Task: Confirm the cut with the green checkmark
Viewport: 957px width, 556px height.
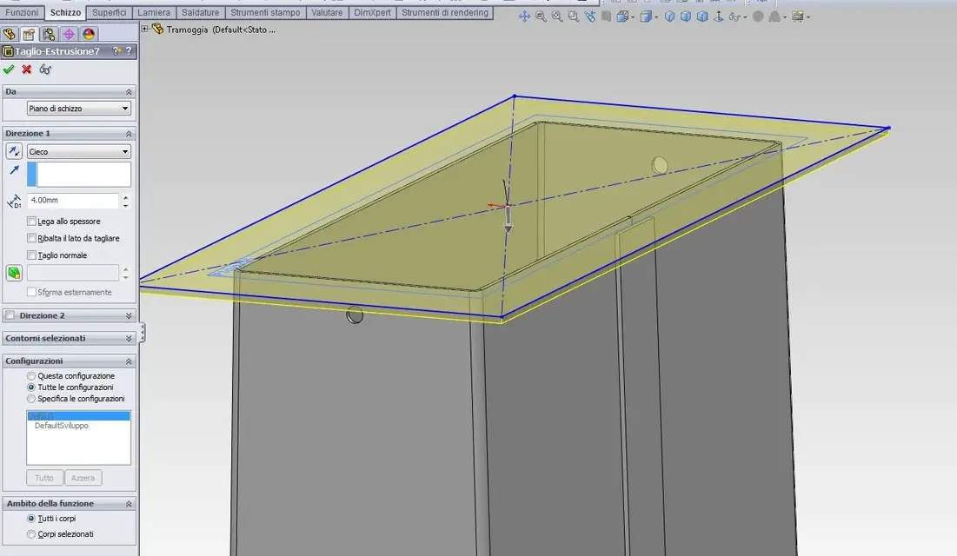Action: click(9, 69)
